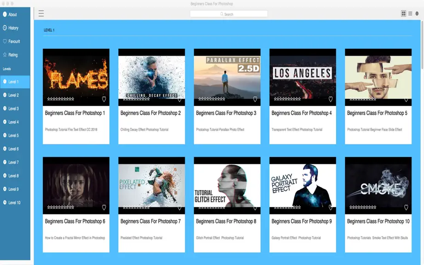Open Beginners Class For Photoshop 3 title

(x=226, y=113)
